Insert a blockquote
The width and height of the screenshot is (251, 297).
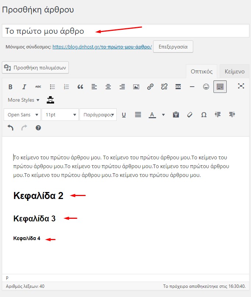[80, 87]
